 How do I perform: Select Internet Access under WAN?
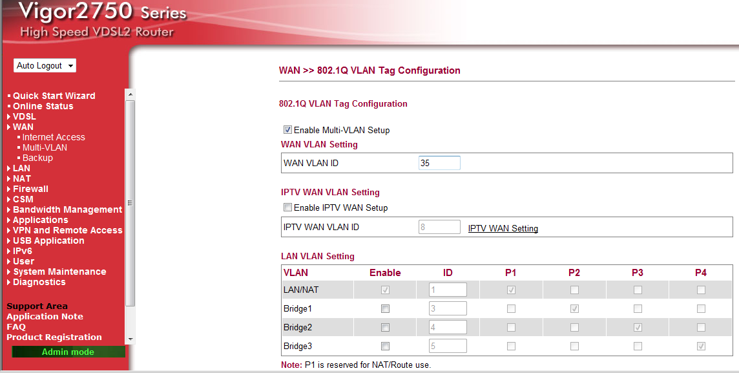coord(54,137)
